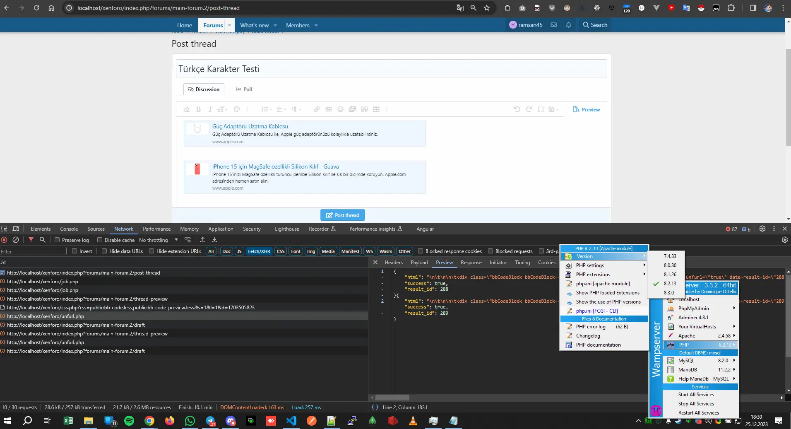Click the forum Search button
Screen dimensions: 791x429
595,25
